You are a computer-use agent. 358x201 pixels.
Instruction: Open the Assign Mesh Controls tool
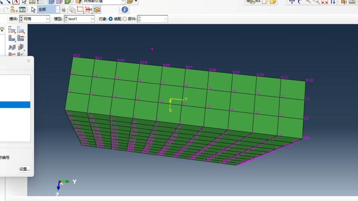[x=12, y=47]
